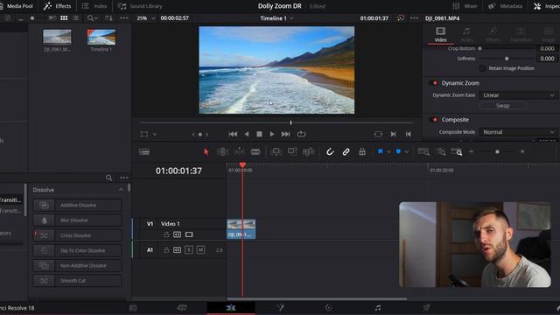Click the Swap button under Dynamic Zoom
Image resolution: width=560 pixels, height=315 pixels.
[502, 106]
